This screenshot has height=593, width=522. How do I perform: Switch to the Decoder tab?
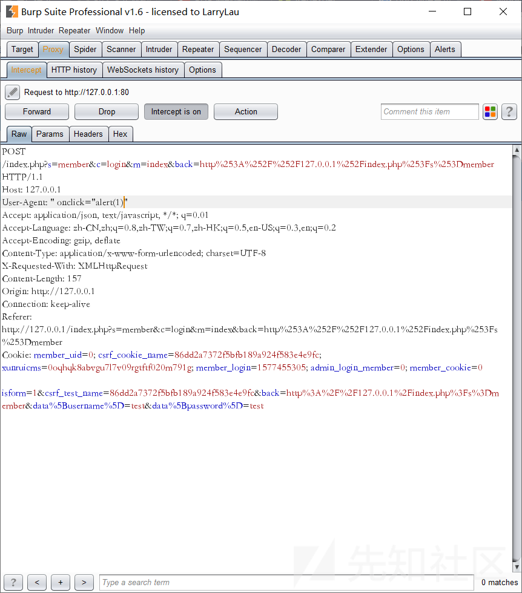[x=286, y=50]
